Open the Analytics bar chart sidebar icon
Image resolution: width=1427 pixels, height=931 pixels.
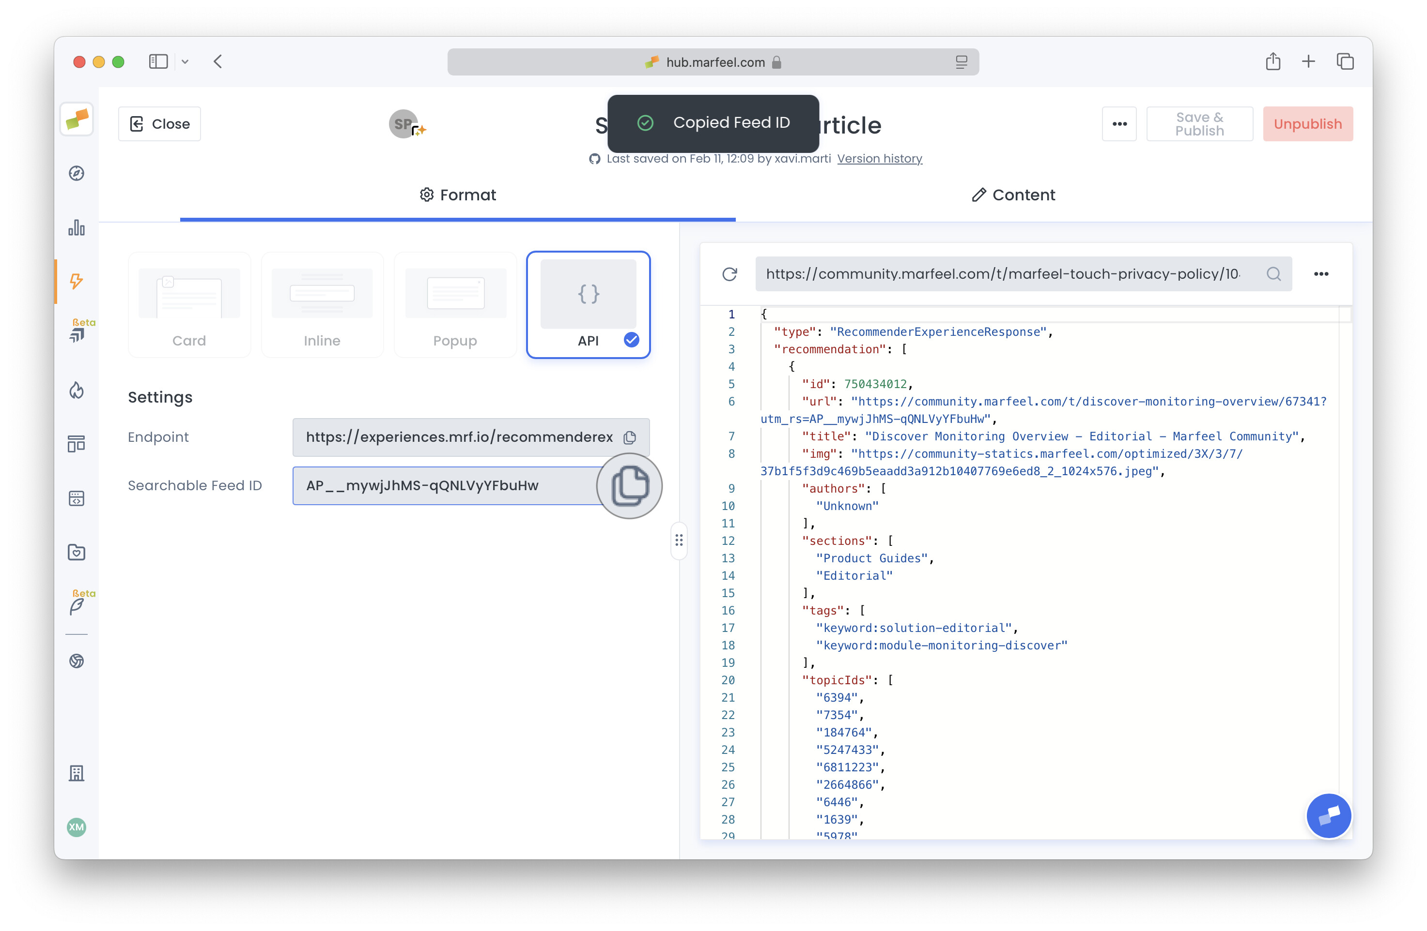(76, 228)
